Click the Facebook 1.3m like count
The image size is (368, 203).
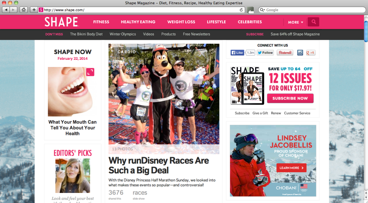coord(250,53)
